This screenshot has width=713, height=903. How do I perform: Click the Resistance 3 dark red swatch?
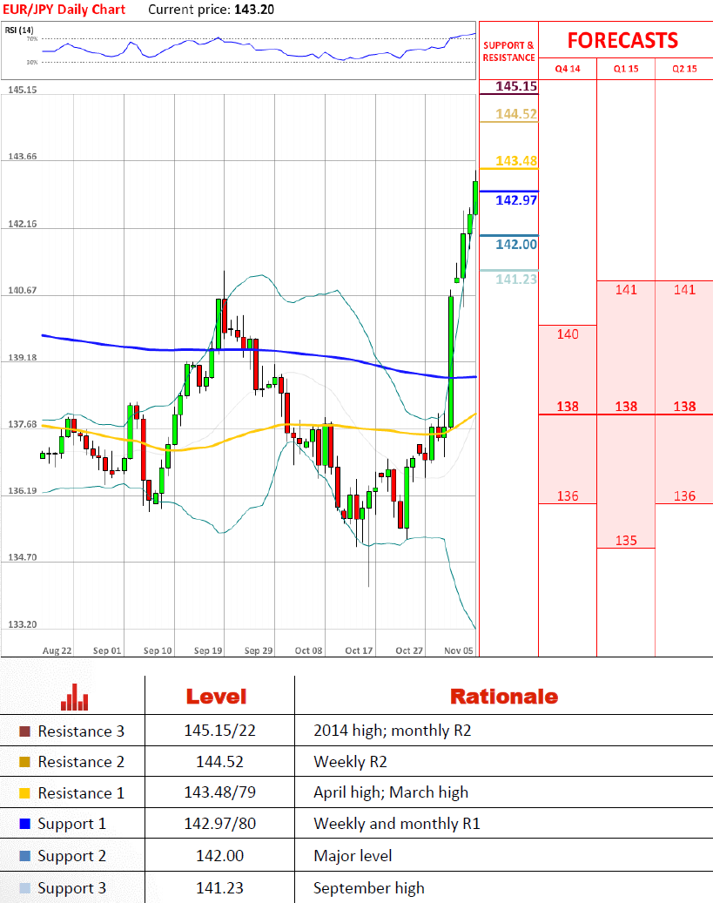point(24,731)
